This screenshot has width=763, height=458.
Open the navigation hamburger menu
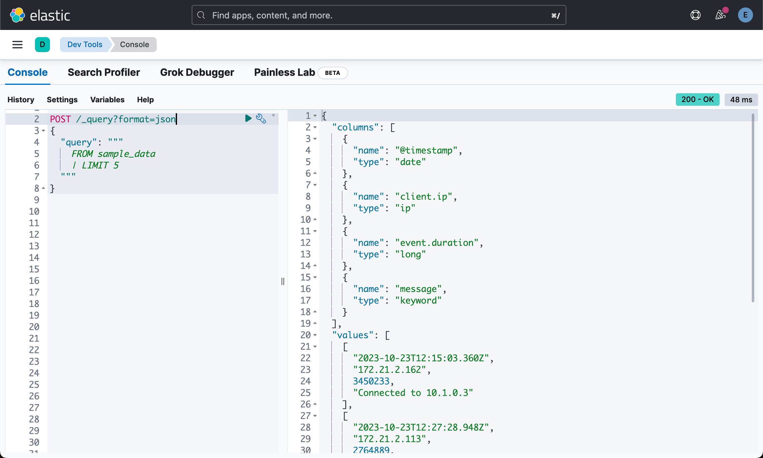(x=17, y=45)
